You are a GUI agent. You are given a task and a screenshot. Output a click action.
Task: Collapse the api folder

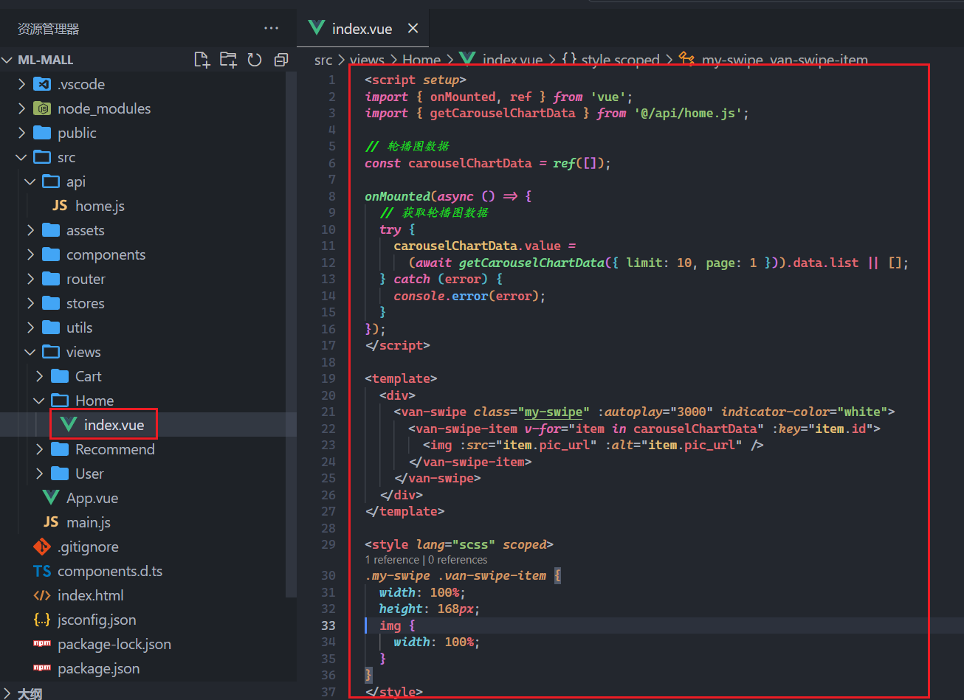[30, 181]
